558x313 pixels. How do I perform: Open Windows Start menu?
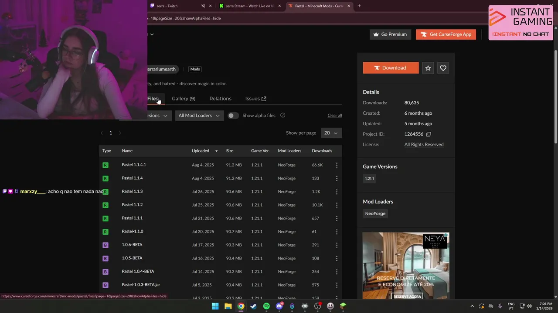pos(215,306)
